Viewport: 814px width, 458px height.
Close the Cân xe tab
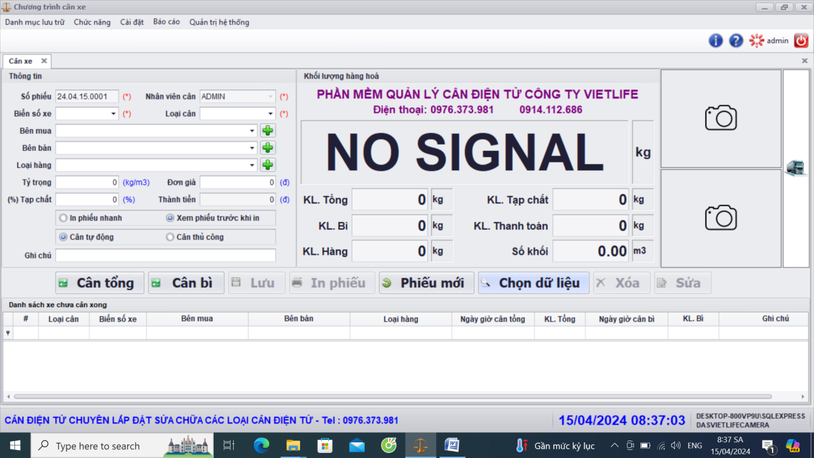click(44, 61)
